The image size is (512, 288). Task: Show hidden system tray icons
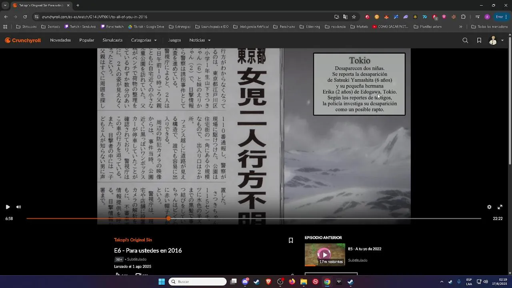pyautogui.click(x=442, y=282)
